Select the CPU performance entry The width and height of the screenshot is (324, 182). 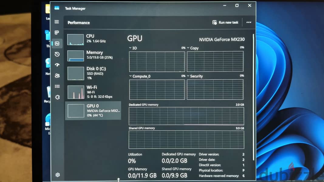(x=93, y=39)
